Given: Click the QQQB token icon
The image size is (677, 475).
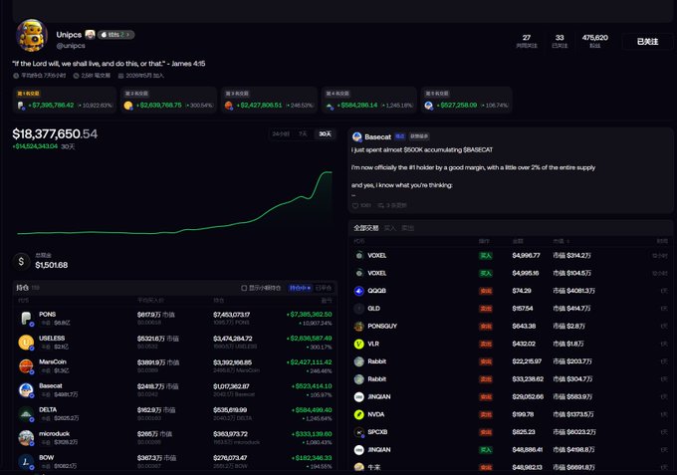Looking at the screenshot, I should click(358, 291).
